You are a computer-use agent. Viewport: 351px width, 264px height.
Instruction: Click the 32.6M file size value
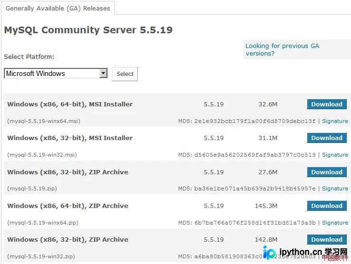[x=268, y=104]
